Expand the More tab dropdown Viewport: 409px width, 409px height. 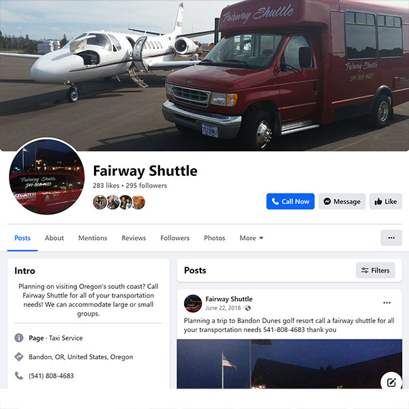251,238
